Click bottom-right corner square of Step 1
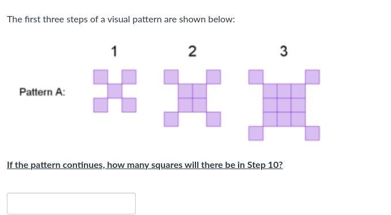 [x=129, y=105]
